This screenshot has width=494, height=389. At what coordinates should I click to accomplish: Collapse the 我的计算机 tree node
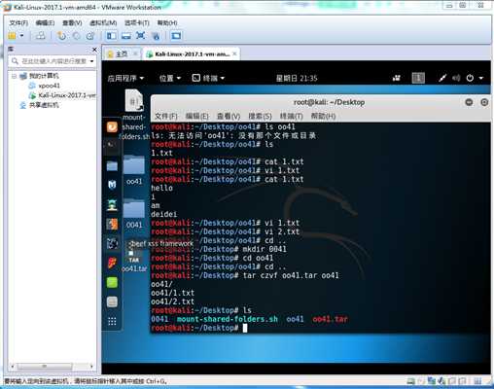pyautogui.click(x=14, y=76)
